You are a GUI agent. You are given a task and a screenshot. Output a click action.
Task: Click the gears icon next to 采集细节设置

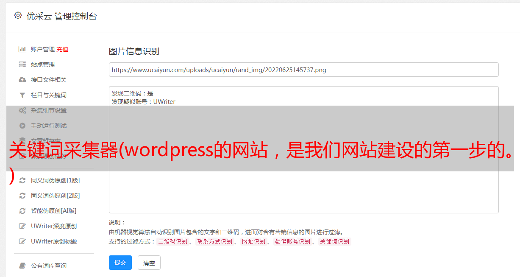22,110
